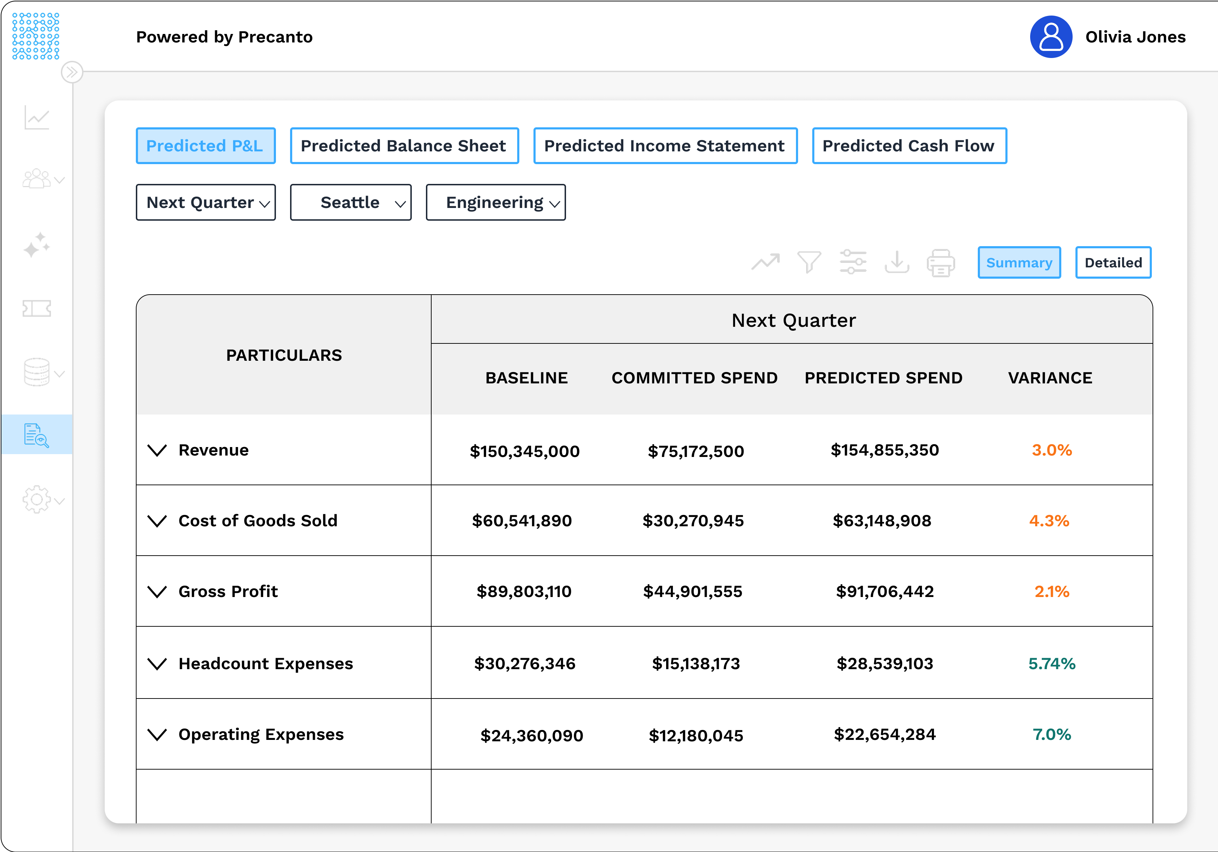
Task: Open the filter funnel icon
Action: pyautogui.click(x=809, y=262)
